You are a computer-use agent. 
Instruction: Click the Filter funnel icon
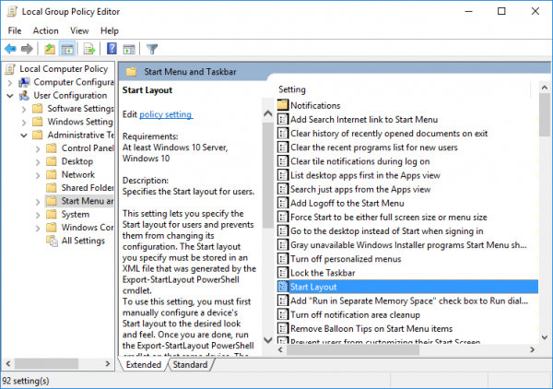coord(152,49)
